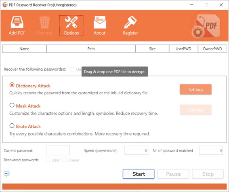The height and width of the screenshot is (192, 229).
Task: Click the Drag & drop tooltip text
Action: (x=115, y=72)
